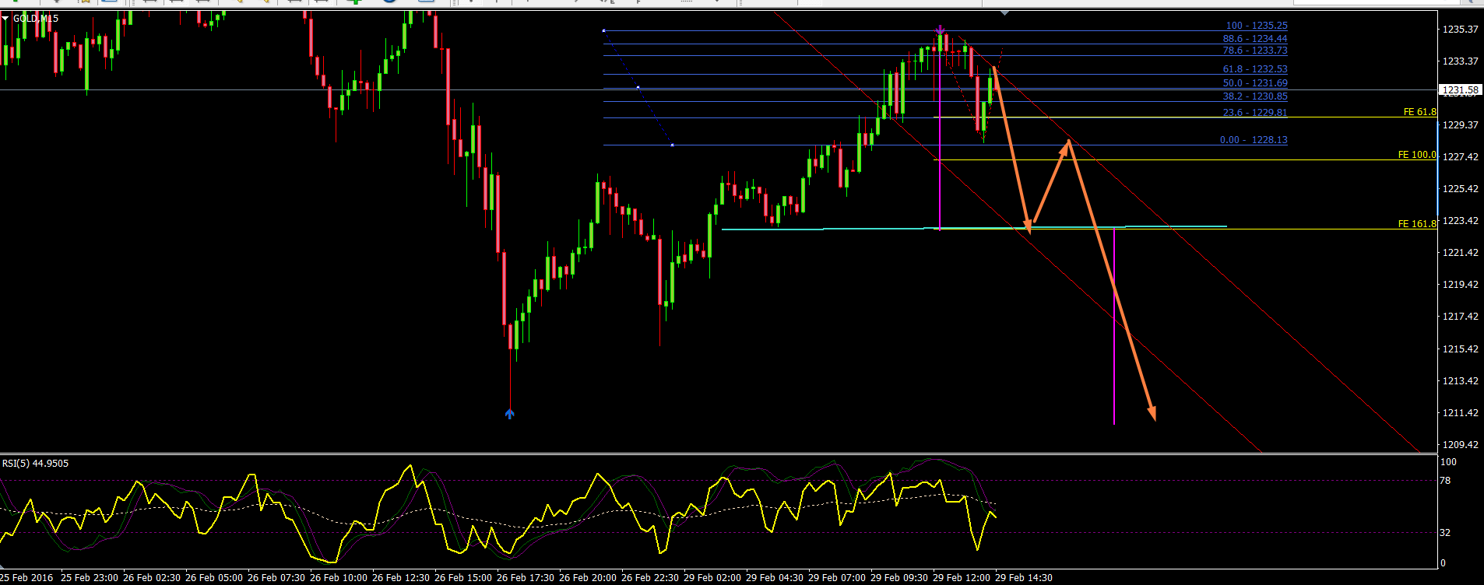Screen dimensions: 1484x585
Task: Select the Fibonacci level 100 - 1235.25
Action: point(1257,26)
